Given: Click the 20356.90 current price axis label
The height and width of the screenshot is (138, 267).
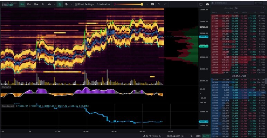Looking at the screenshot, I should (x=204, y=37).
